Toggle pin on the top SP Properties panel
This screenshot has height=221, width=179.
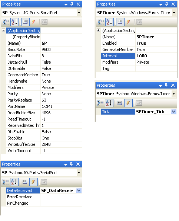click(72, 4)
